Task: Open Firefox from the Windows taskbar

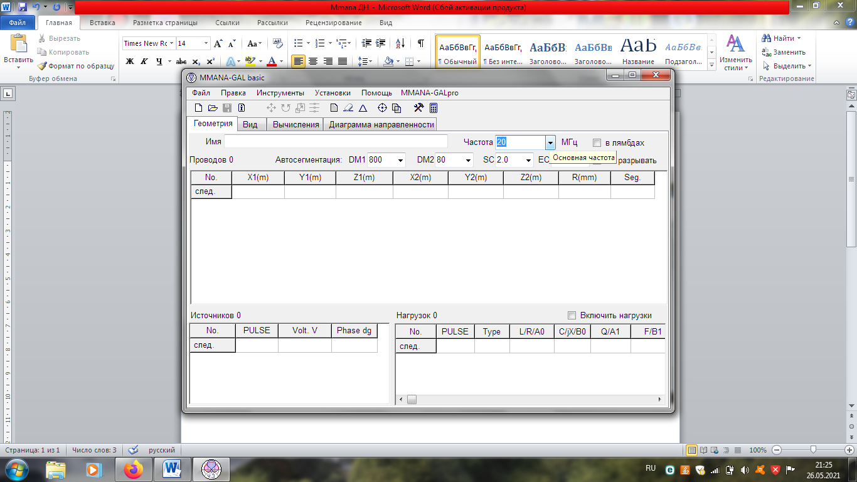Action: (x=133, y=469)
